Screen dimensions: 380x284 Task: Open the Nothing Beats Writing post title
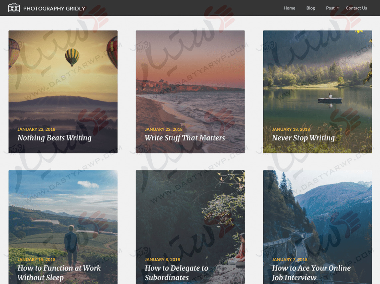[55, 138]
